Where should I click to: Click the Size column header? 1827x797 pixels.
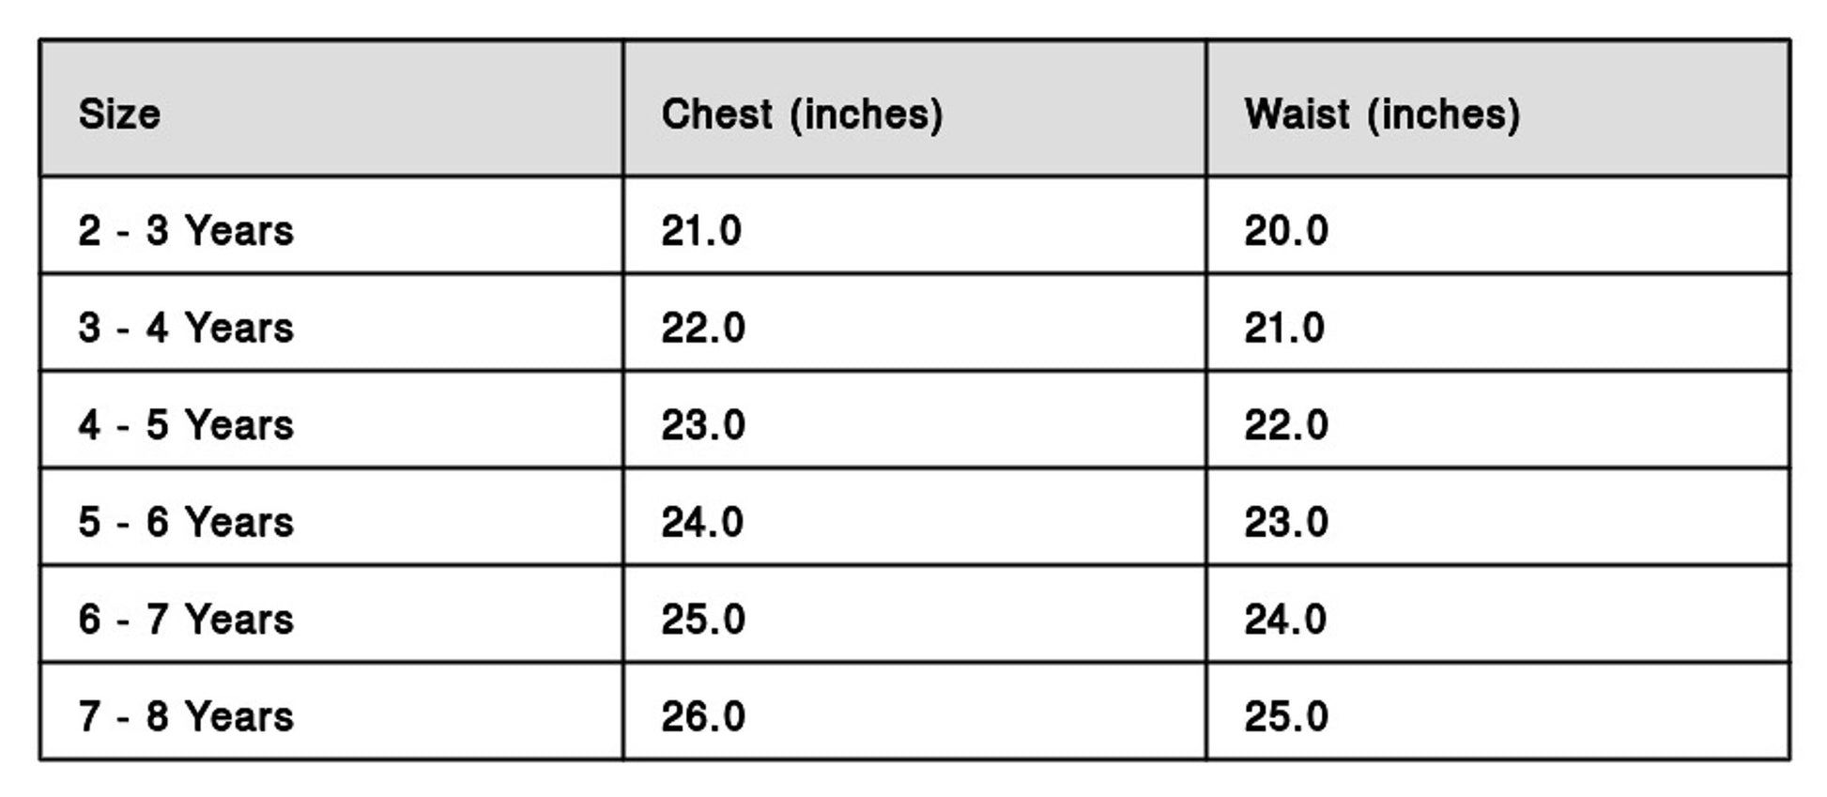(119, 115)
